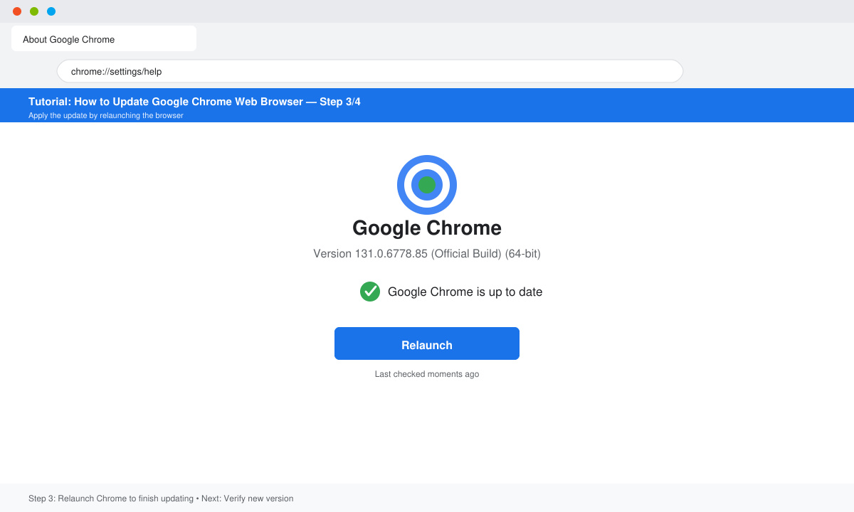Click the green up-to-date checkmark icon
854x512 pixels.
point(370,292)
